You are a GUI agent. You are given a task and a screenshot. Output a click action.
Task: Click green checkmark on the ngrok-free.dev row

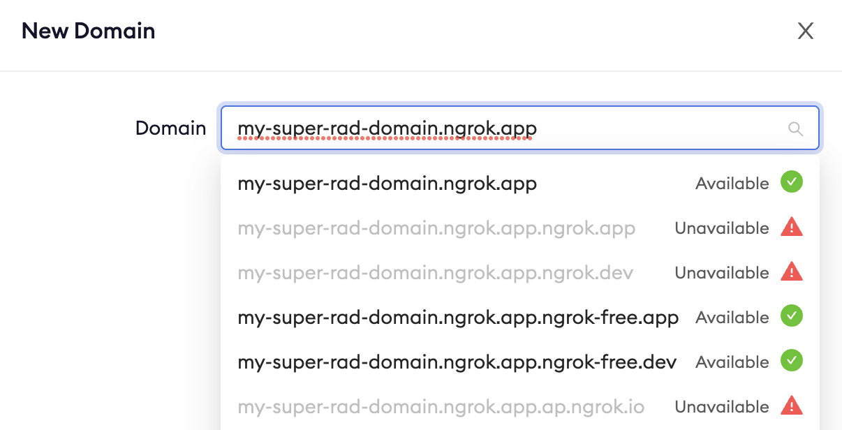click(791, 361)
